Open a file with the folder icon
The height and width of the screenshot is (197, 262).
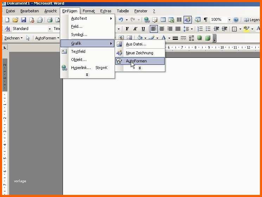coord(15,20)
